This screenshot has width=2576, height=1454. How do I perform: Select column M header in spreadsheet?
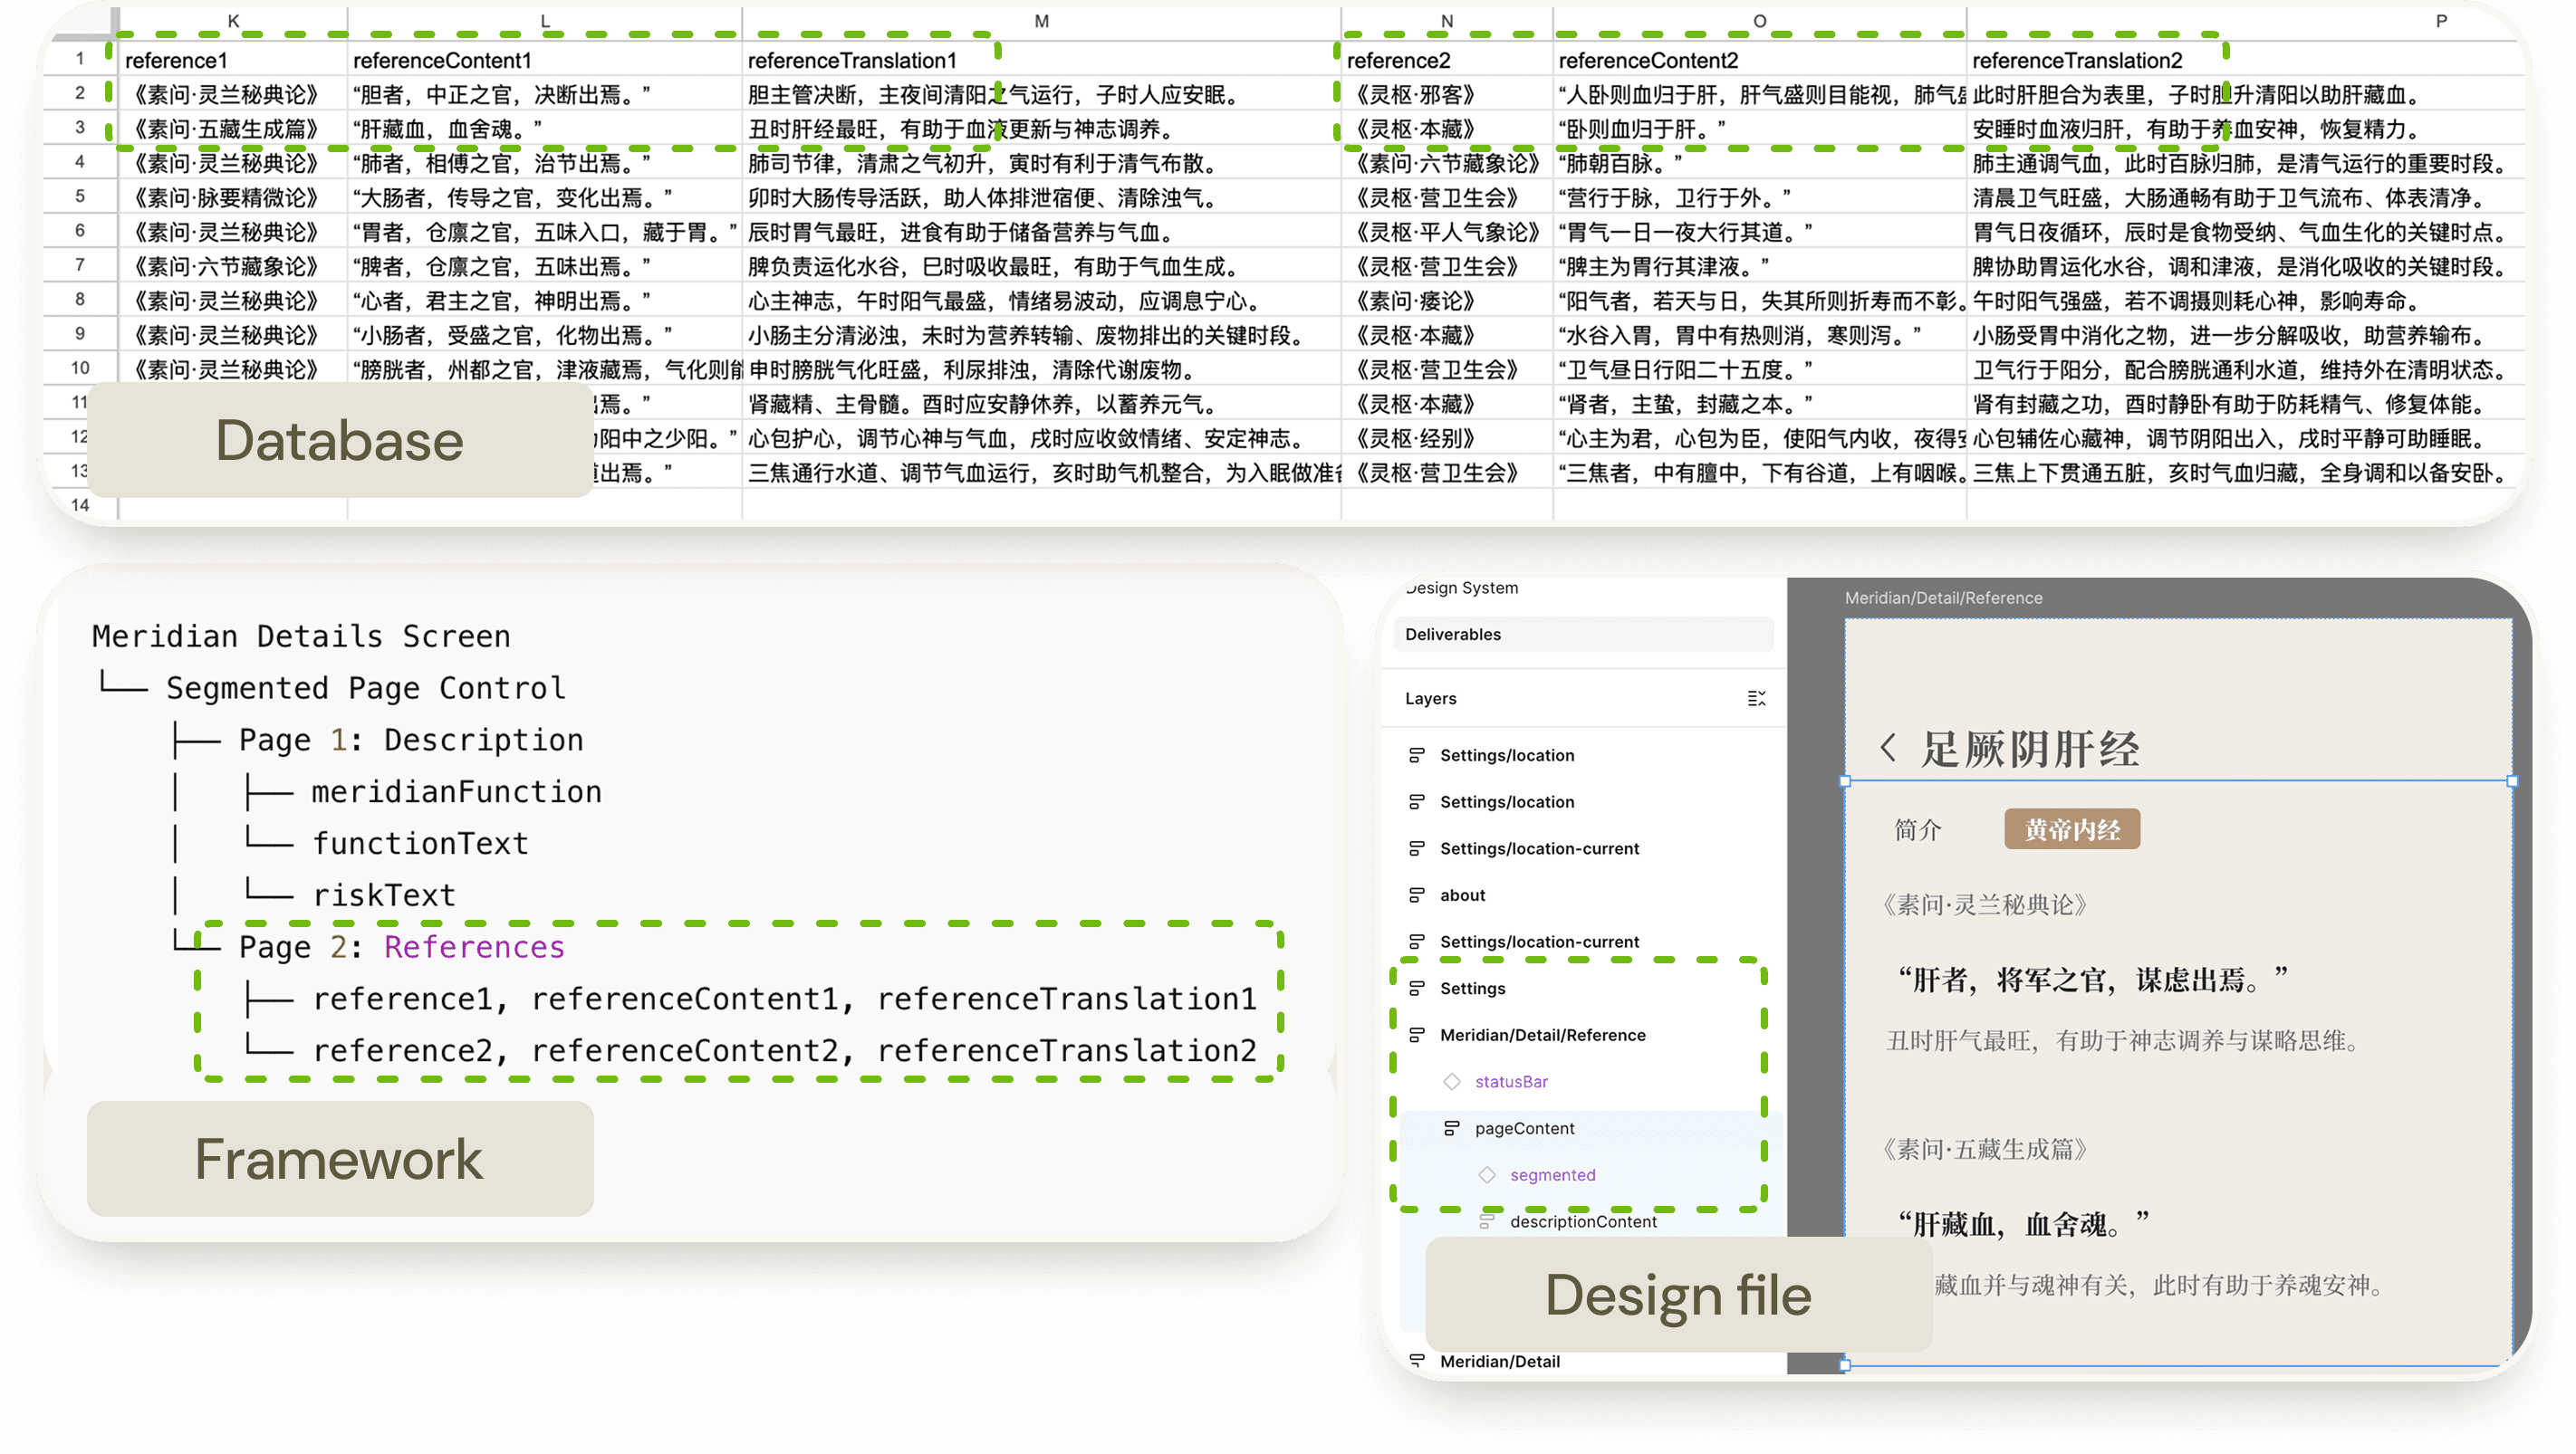coord(1041,21)
